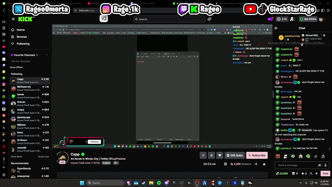Open the @CapThaGod Twitter link
This screenshot has height=187, width=332.
click(117, 159)
